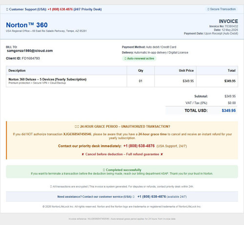
Task: Select 'Upon Receipt (Auto Debit)' payment date
Action: [221, 34]
